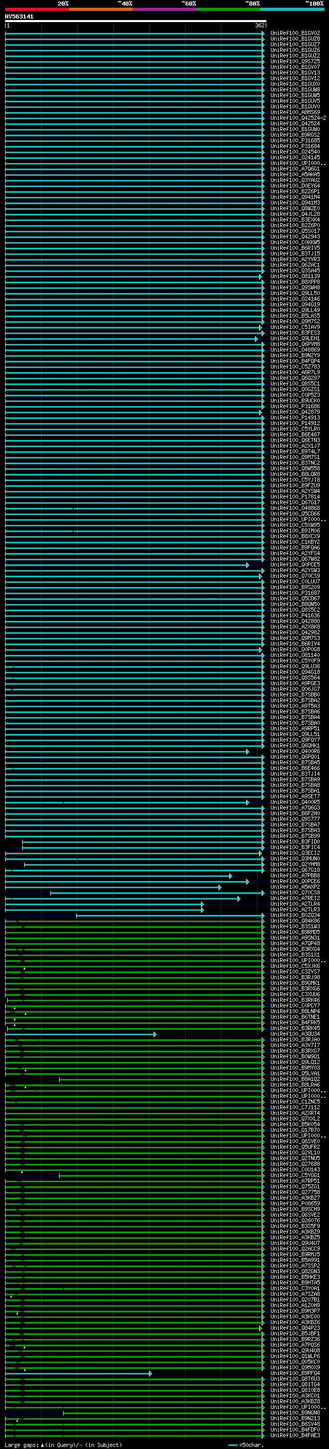Open hit UniRef100_B1GV02

pyautogui.click(x=295, y=33)
